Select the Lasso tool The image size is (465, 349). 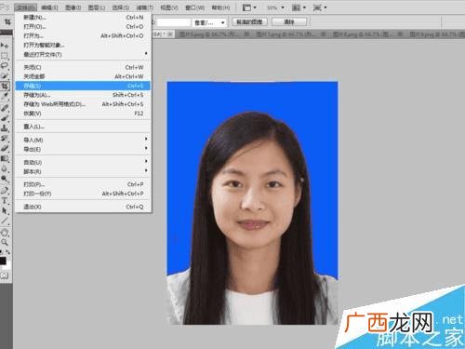pos(5,66)
